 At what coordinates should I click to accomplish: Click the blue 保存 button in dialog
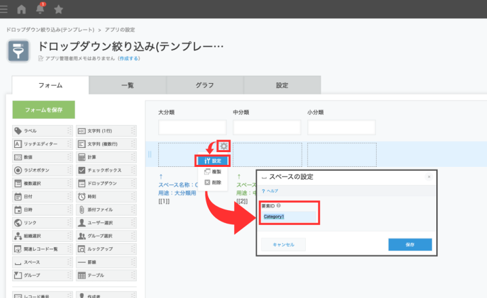410,244
